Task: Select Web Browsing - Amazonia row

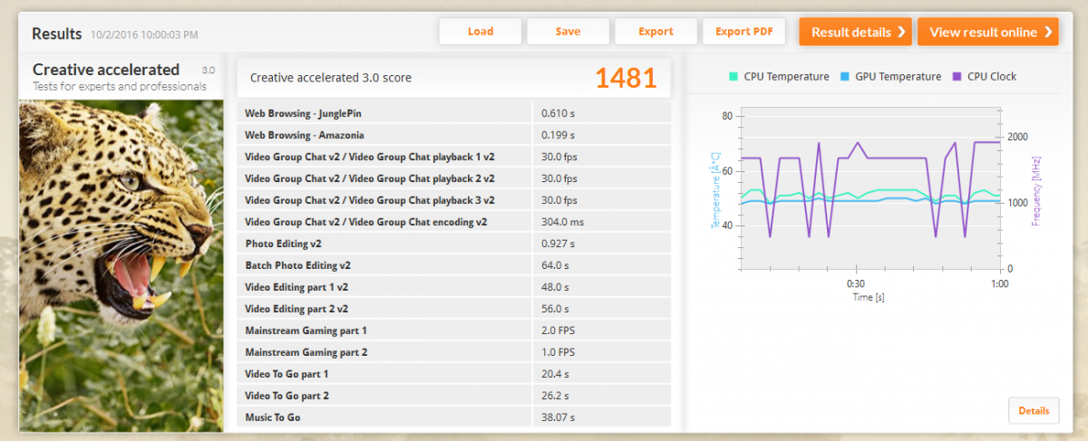Action: 454,135
